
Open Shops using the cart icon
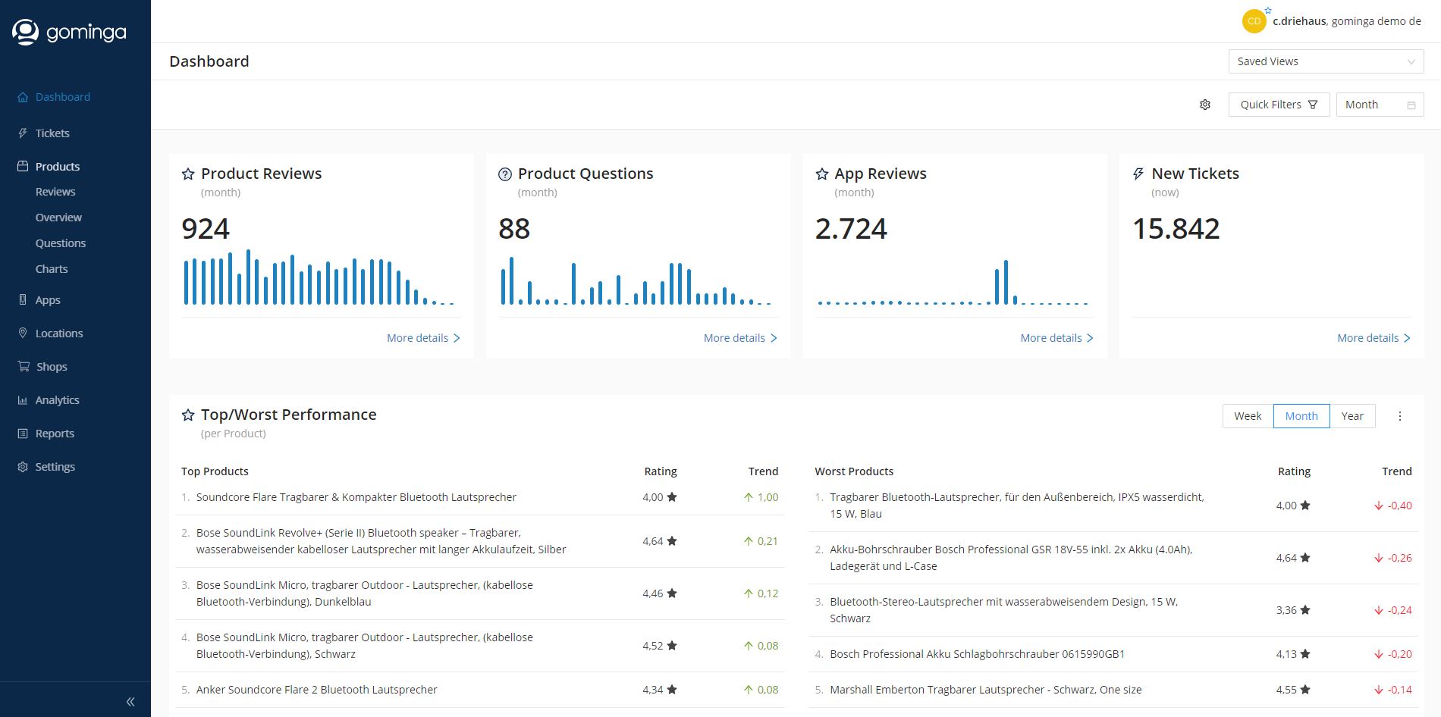(x=51, y=366)
